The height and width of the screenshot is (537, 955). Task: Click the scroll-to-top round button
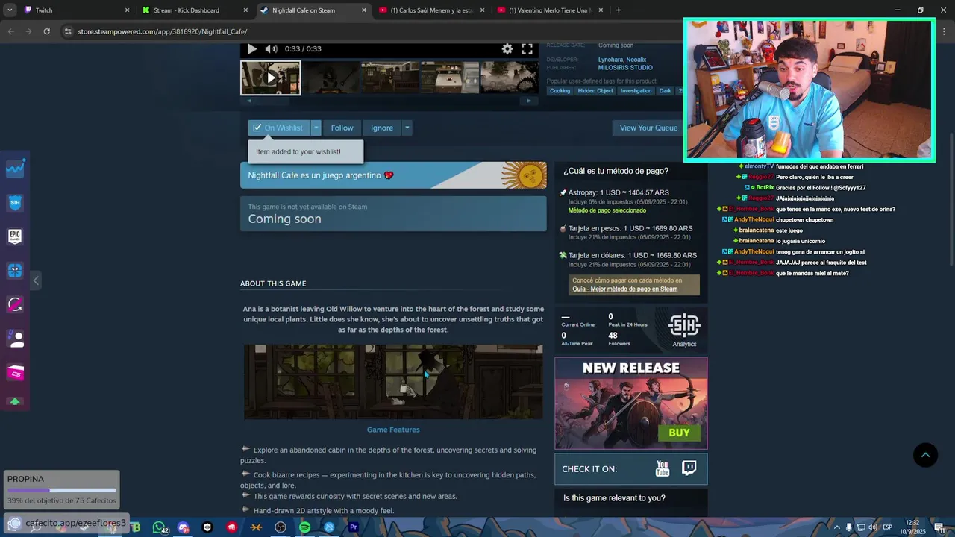[x=925, y=455]
